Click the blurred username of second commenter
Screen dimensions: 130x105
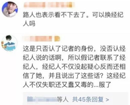pos(38,39)
